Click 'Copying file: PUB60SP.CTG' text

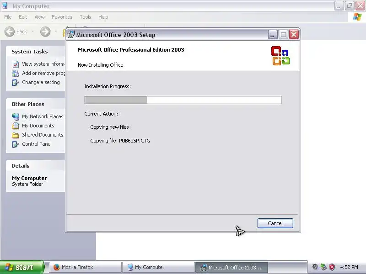coord(120,141)
